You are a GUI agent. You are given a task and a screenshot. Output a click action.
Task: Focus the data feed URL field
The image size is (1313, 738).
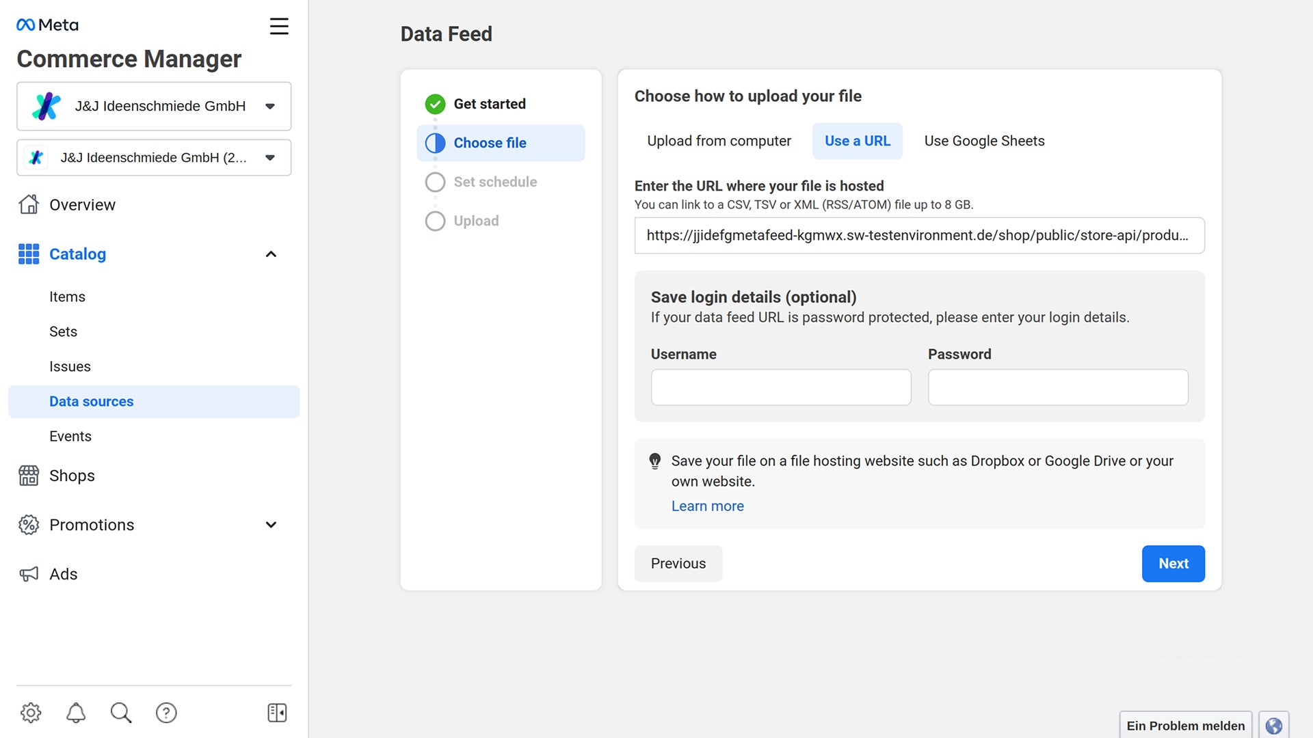tap(919, 236)
